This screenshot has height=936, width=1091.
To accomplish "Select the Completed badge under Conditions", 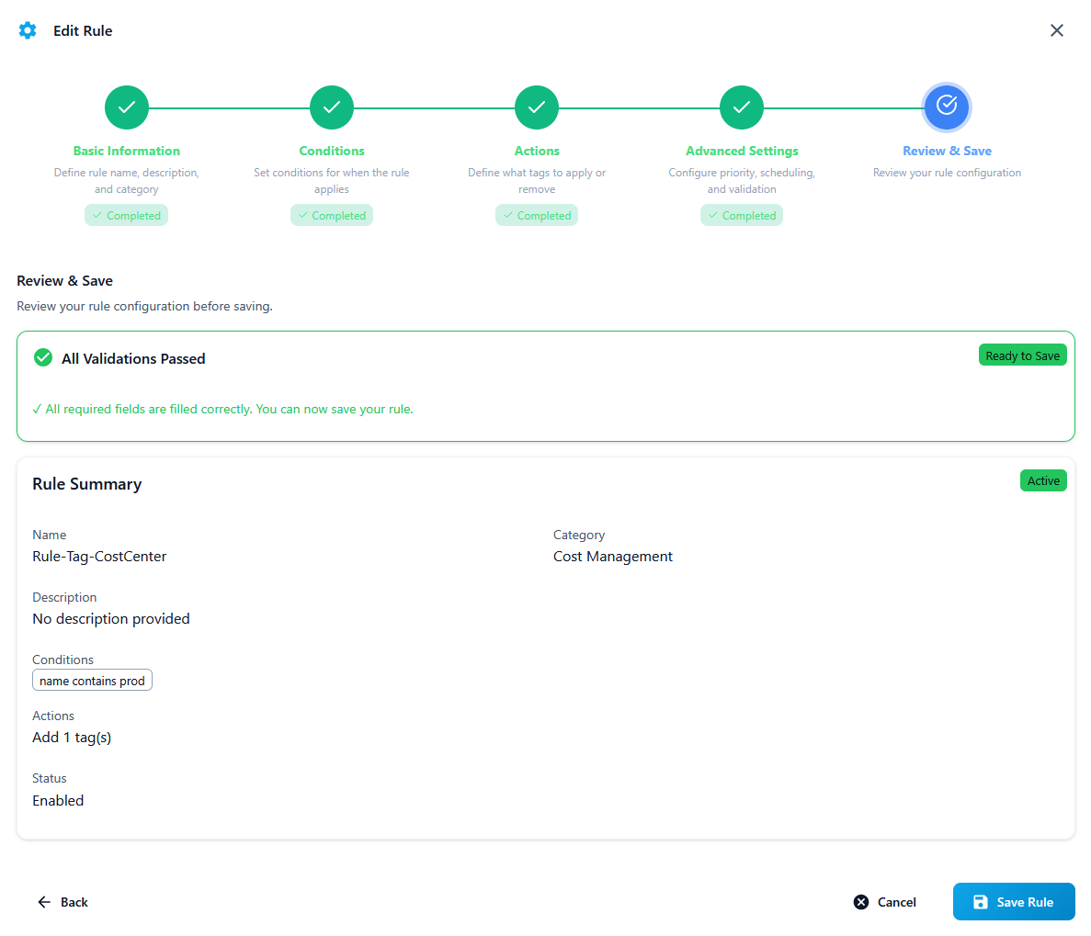I will point(331,215).
